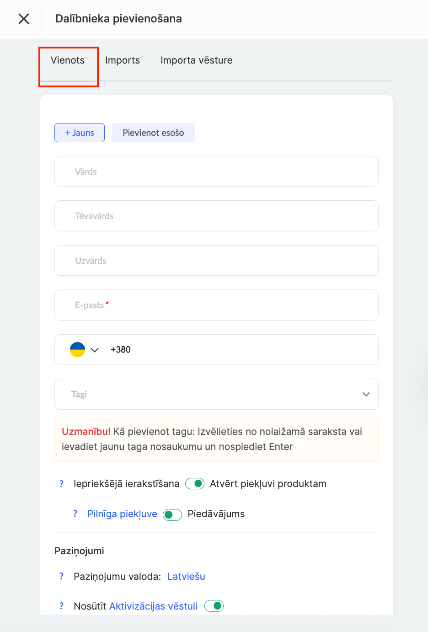Close the add participant dialog
The width and height of the screenshot is (428, 632).
[24, 19]
